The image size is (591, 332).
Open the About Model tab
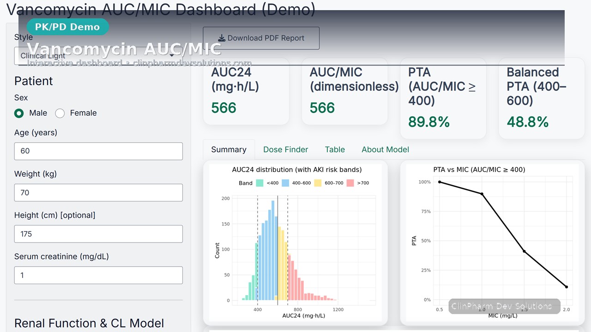point(385,149)
